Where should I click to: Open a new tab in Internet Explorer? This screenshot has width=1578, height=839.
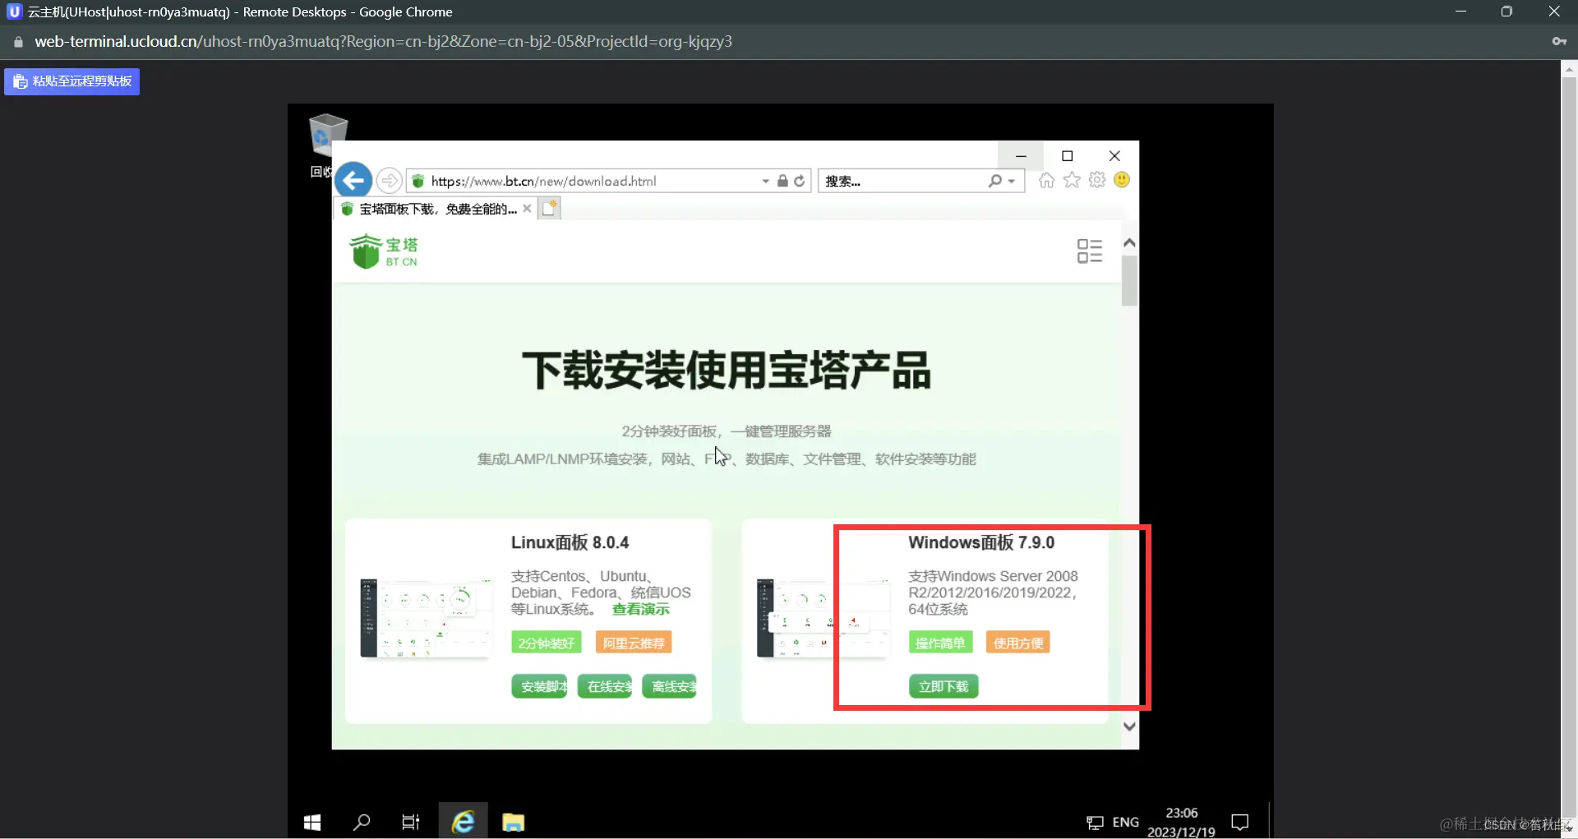[x=549, y=208]
